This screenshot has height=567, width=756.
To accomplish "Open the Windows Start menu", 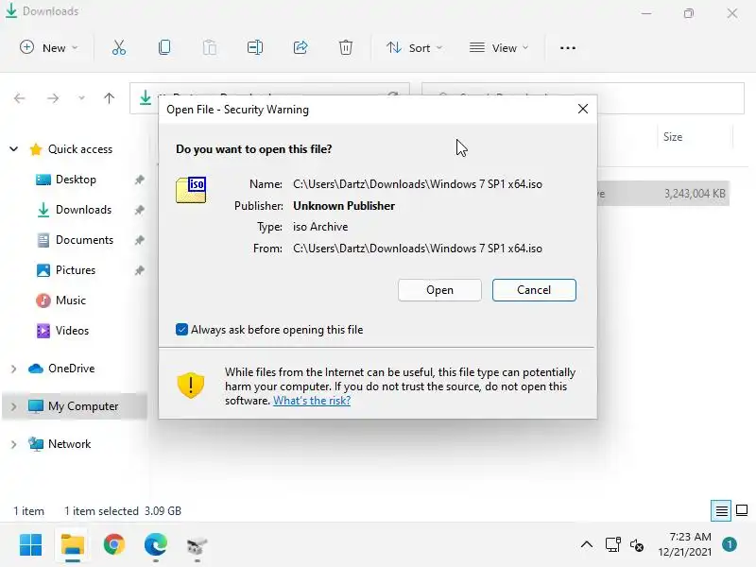I will point(31,545).
